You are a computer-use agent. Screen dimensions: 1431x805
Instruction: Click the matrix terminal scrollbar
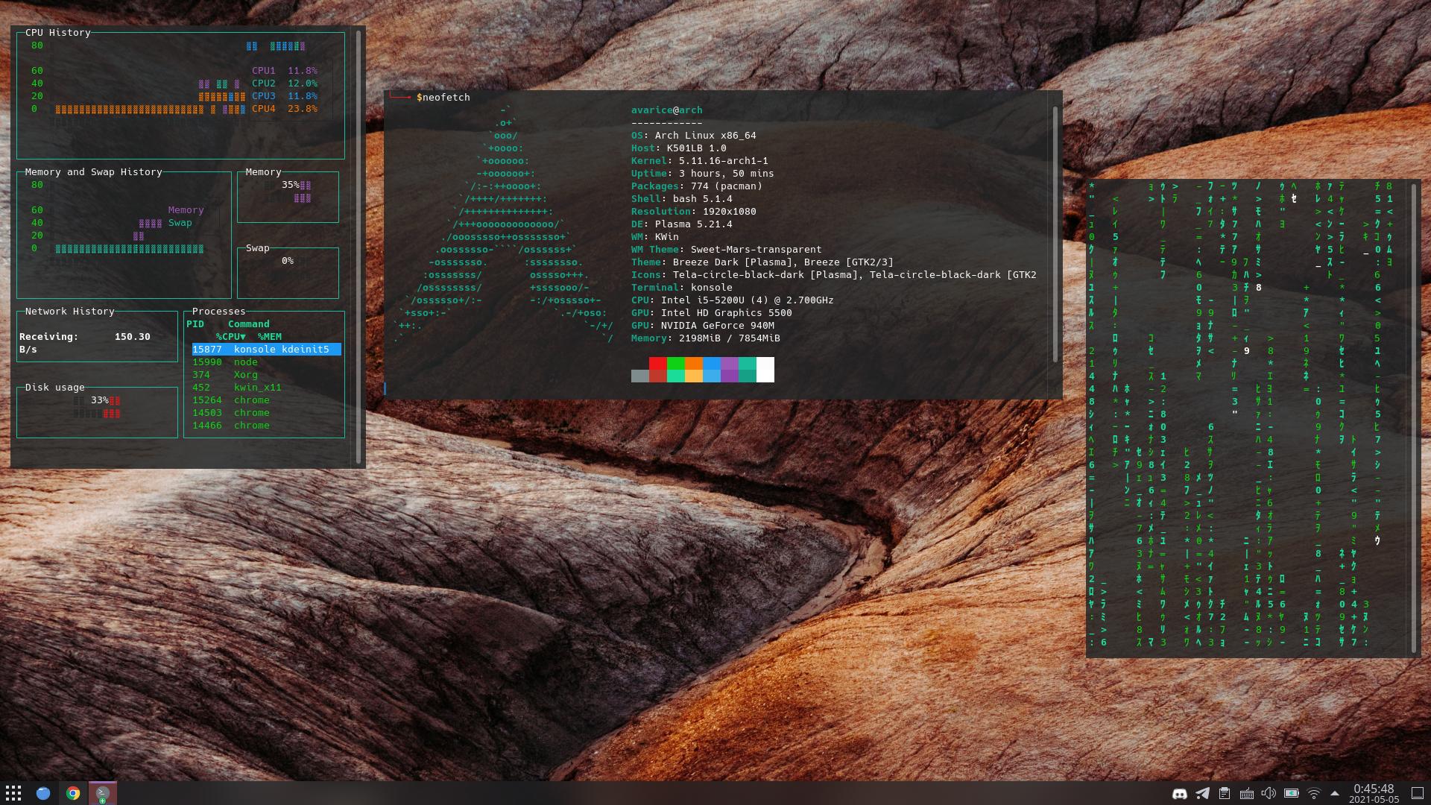(1413, 417)
